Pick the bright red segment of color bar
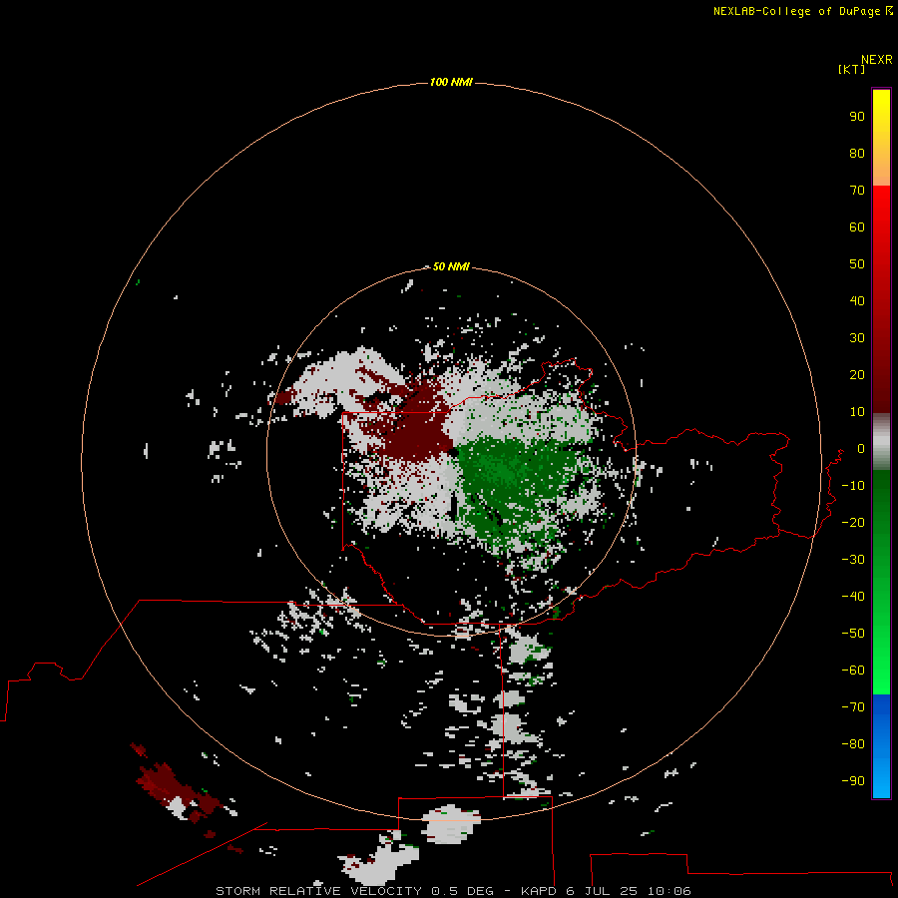Screen dimensions: 898x898 click(x=881, y=299)
